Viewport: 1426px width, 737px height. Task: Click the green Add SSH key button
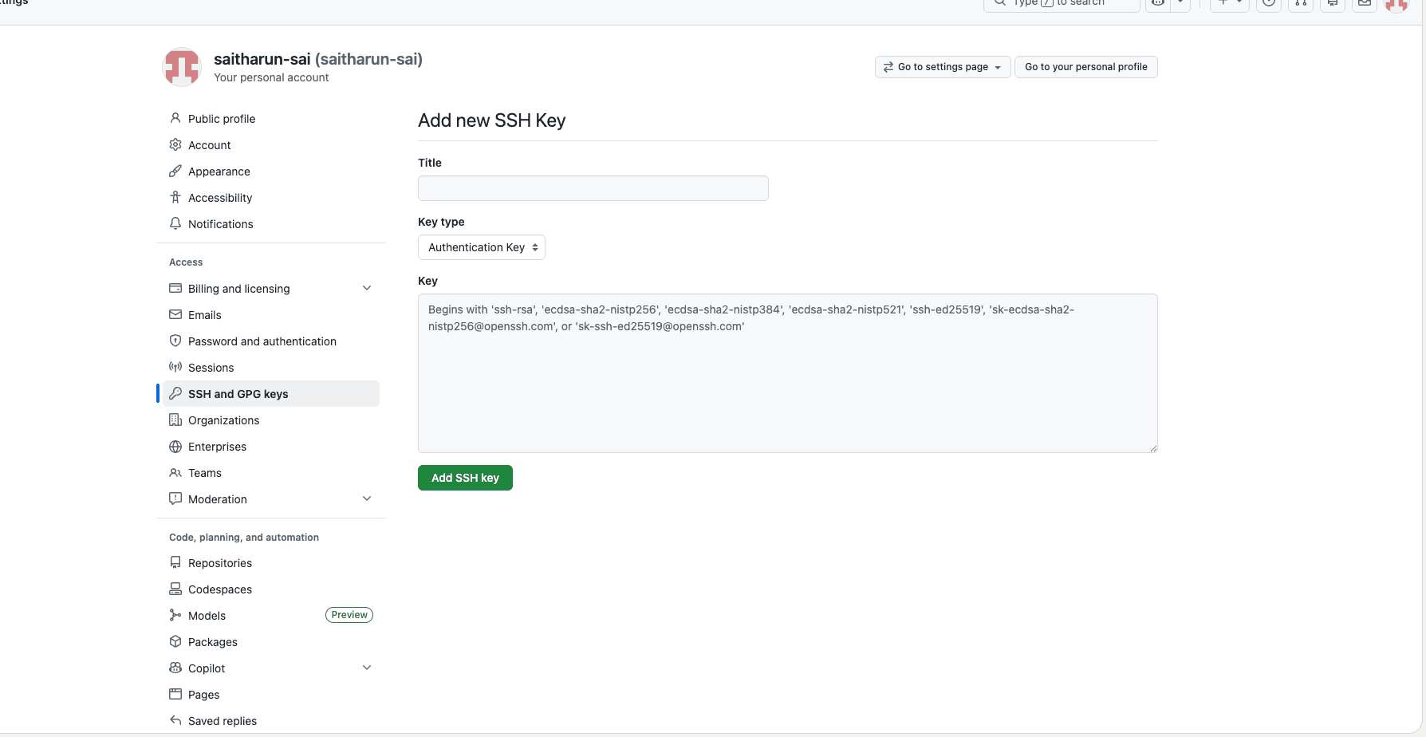click(x=465, y=478)
